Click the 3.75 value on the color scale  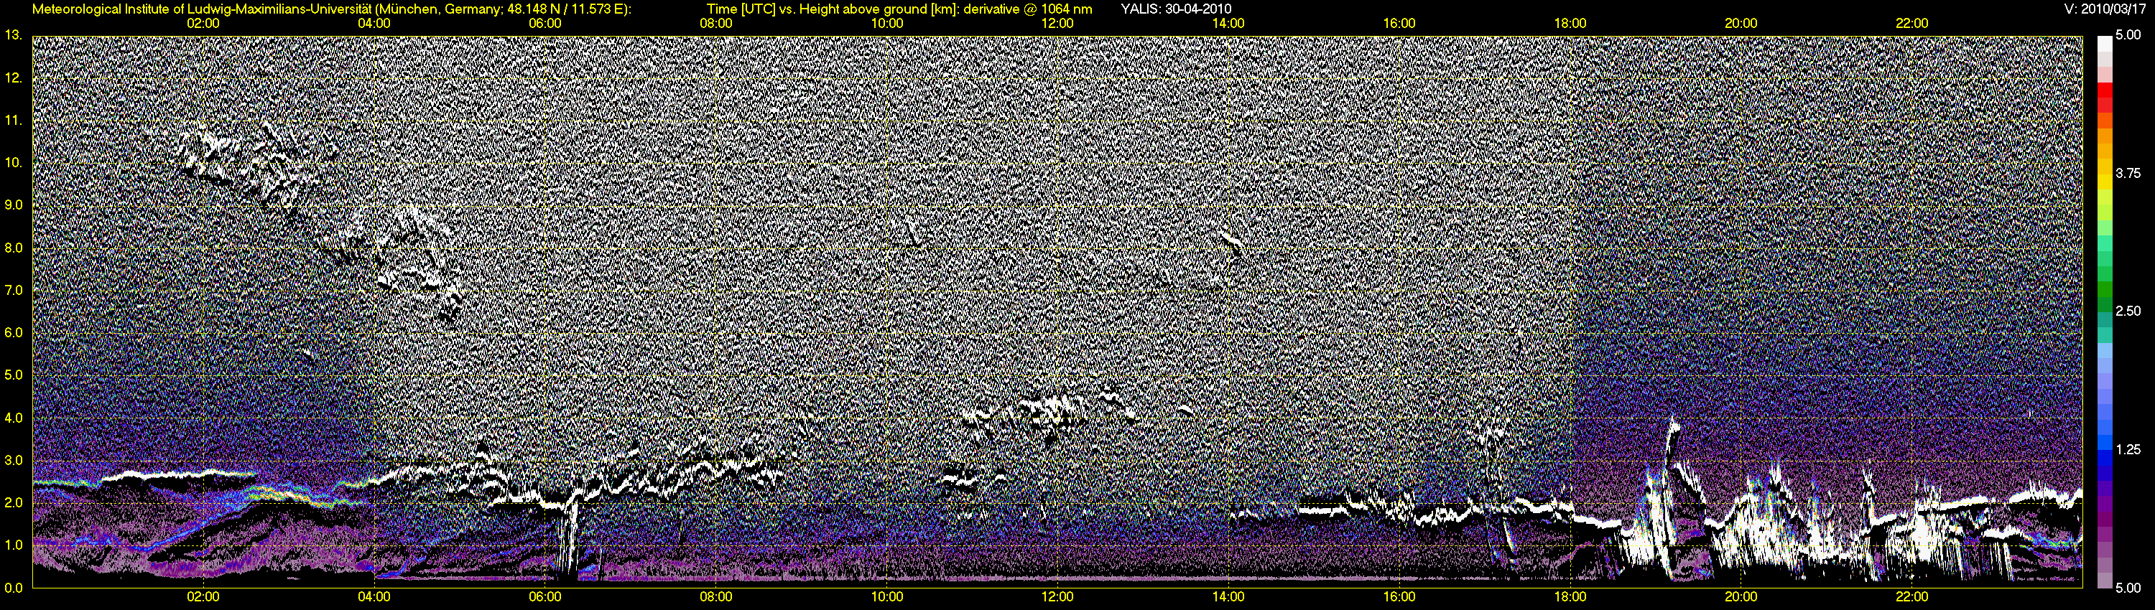(2128, 173)
